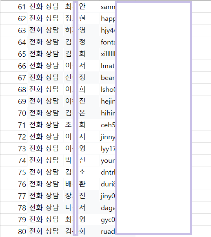The height and width of the screenshot is (237, 211).
Task: Click the email cell starting with xill
Action: [108, 54]
